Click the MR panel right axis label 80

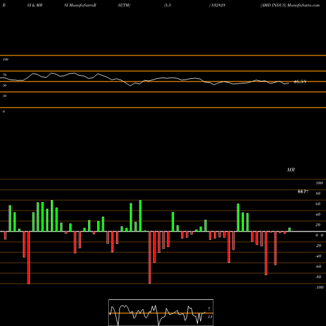[318, 194]
